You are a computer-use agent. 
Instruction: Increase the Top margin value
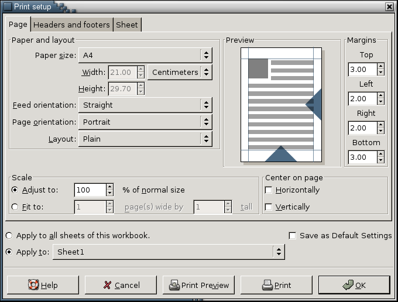[x=381, y=67]
